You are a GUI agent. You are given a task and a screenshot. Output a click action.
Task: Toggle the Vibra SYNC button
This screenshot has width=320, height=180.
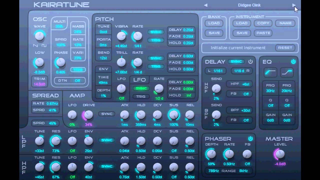pos(156,32)
